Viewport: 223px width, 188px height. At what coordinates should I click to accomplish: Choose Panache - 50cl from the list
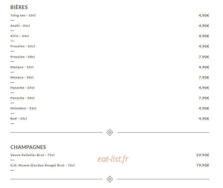pos(22,98)
